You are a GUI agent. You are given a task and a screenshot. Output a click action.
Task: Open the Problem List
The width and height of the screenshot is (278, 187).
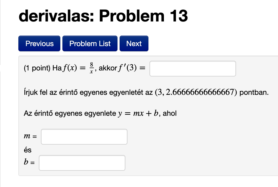[90, 43]
